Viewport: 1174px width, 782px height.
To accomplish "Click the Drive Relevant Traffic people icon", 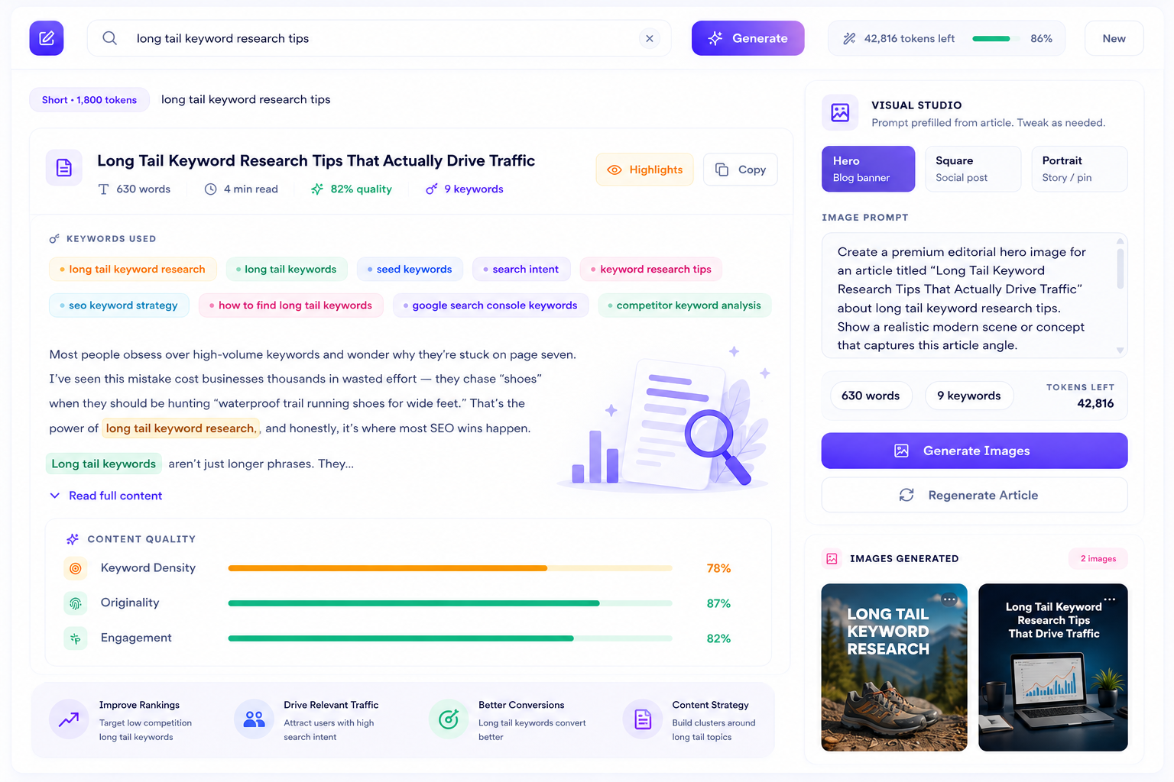I will tap(254, 719).
